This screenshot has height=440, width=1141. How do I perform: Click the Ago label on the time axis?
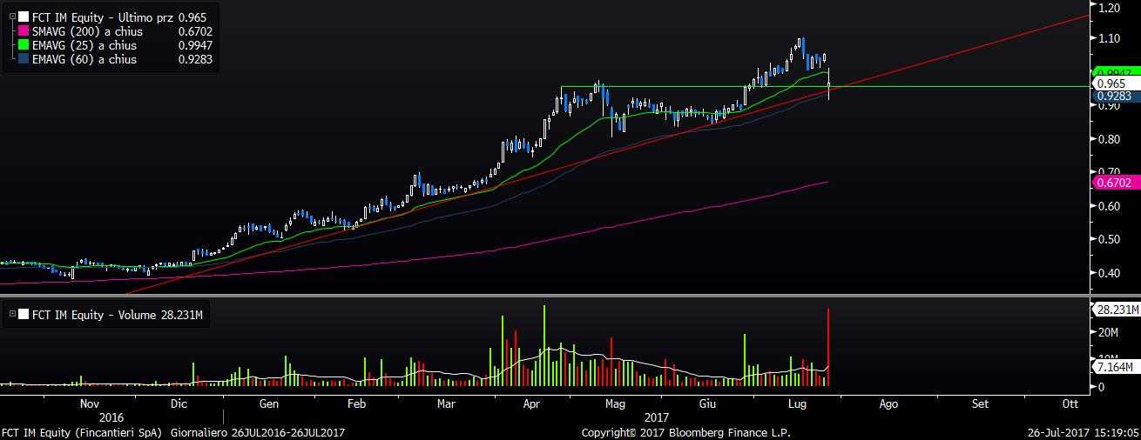[x=888, y=404]
